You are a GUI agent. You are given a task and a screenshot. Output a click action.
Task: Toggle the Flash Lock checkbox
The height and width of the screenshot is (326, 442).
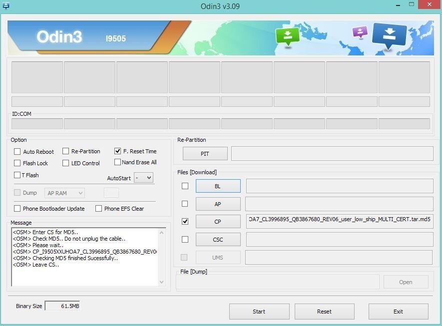17,163
